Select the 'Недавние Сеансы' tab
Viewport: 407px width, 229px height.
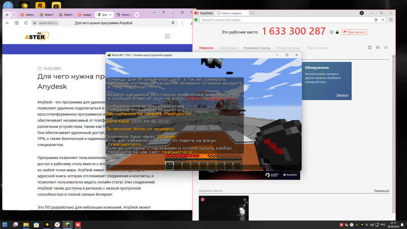pyautogui.click(x=257, y=48)
